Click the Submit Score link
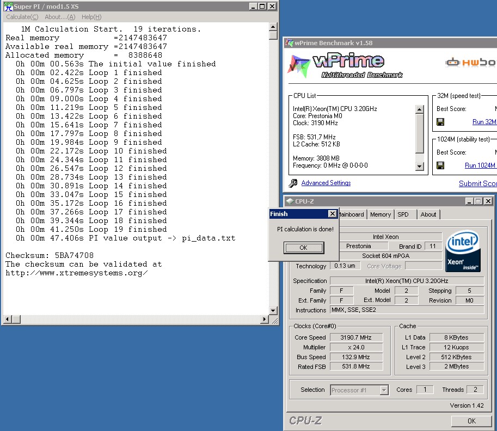The image size is (497, 431). [x=477, y=183]
